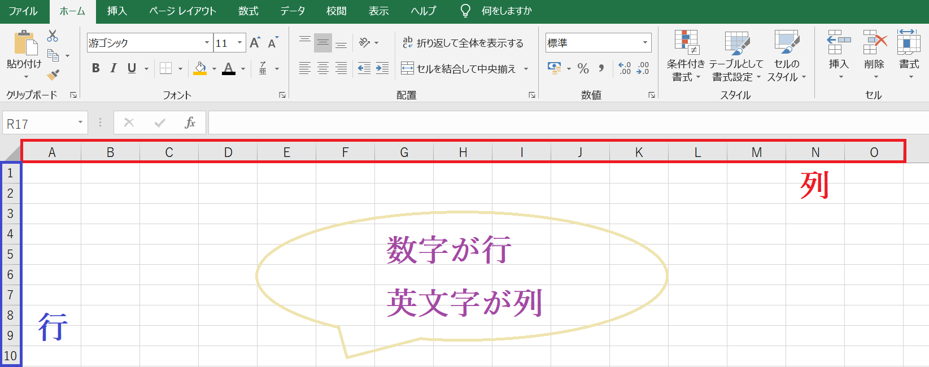Decrease the indent
This screenshot has width=929, height=367.
tap(364, 68)
